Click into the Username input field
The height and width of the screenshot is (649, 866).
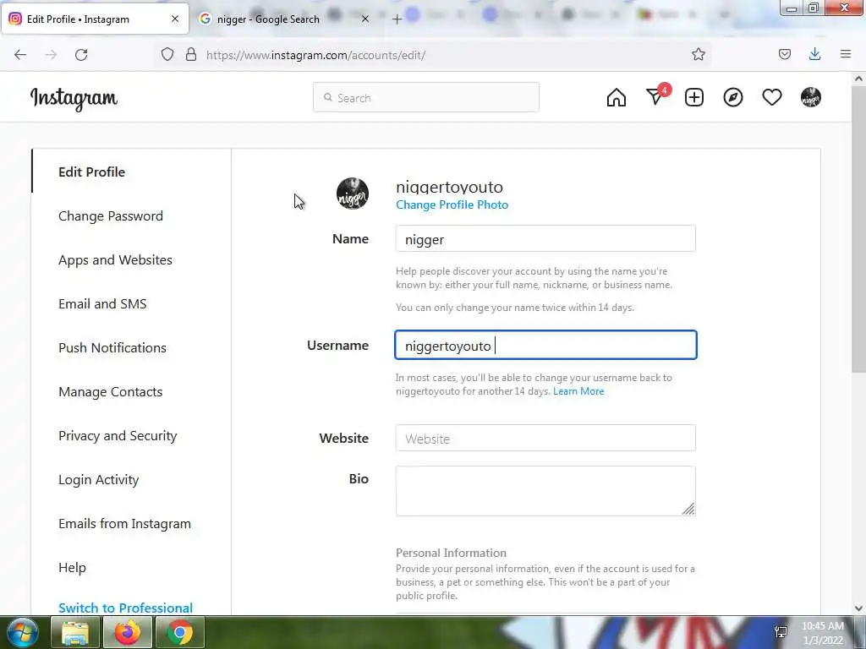[x=545, y=345]
